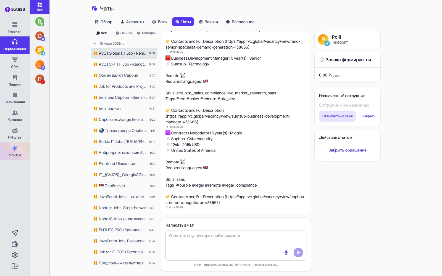442x276 pixels.
Task: Open the wallet icon in sidebar
Action: point(15,244)
